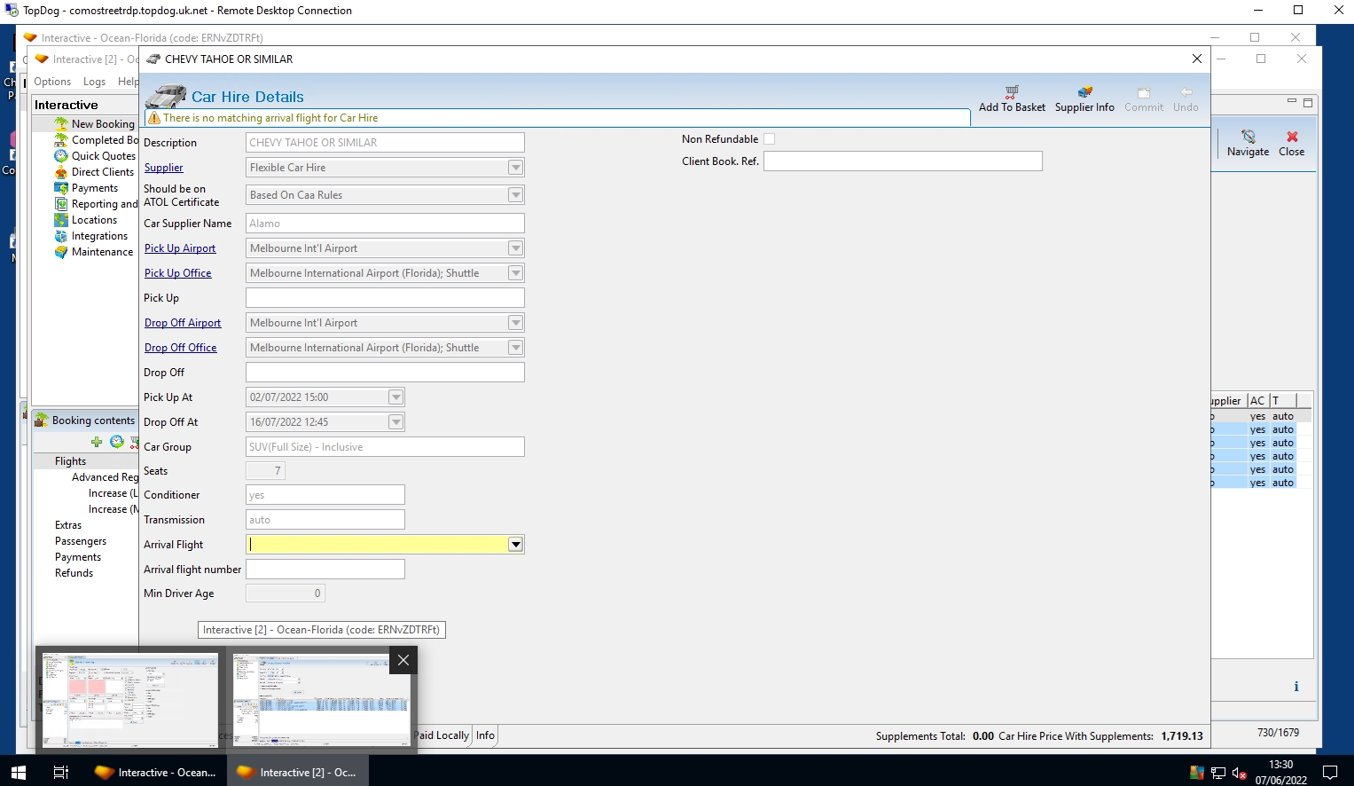Image resolution: width=1354 pixels, height=786 pixels.
Task: Expand the Drop Off Office dropdown
Action: 515,348
